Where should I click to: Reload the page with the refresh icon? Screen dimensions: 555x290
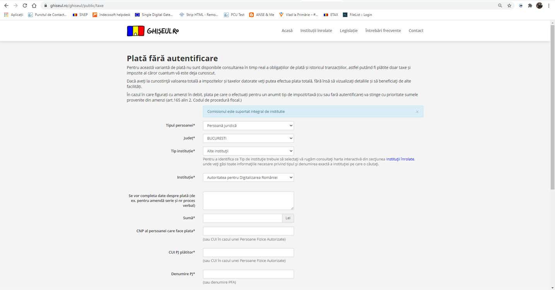25,5
